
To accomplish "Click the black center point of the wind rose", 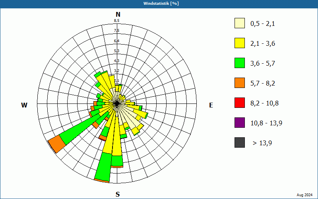I will (117, 104).
